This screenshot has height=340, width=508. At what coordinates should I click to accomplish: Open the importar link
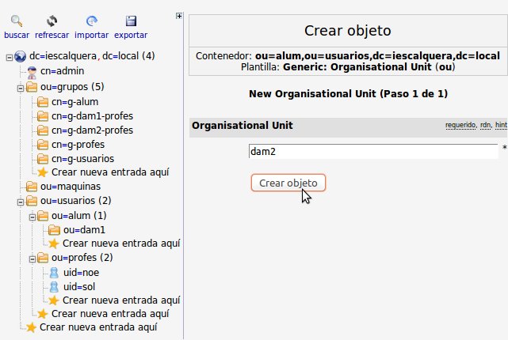click(x=92, y=35)
